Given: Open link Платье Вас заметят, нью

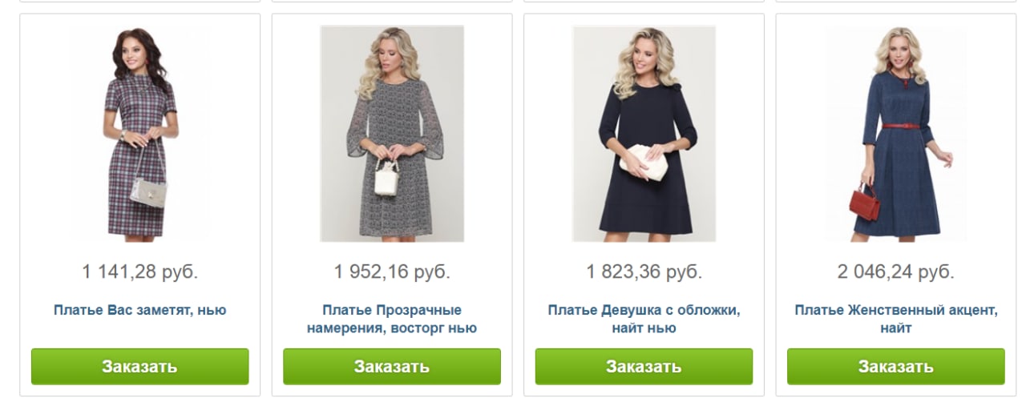Looking at the screenshot, I should 139,310.
